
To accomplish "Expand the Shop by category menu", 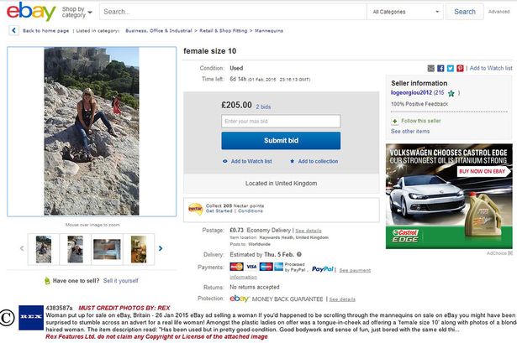I will (77, 13).
